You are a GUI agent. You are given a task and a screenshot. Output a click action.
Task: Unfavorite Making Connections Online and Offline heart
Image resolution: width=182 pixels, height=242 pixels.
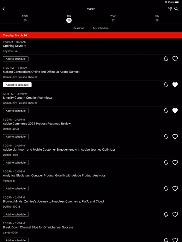[x=175, y=85]
